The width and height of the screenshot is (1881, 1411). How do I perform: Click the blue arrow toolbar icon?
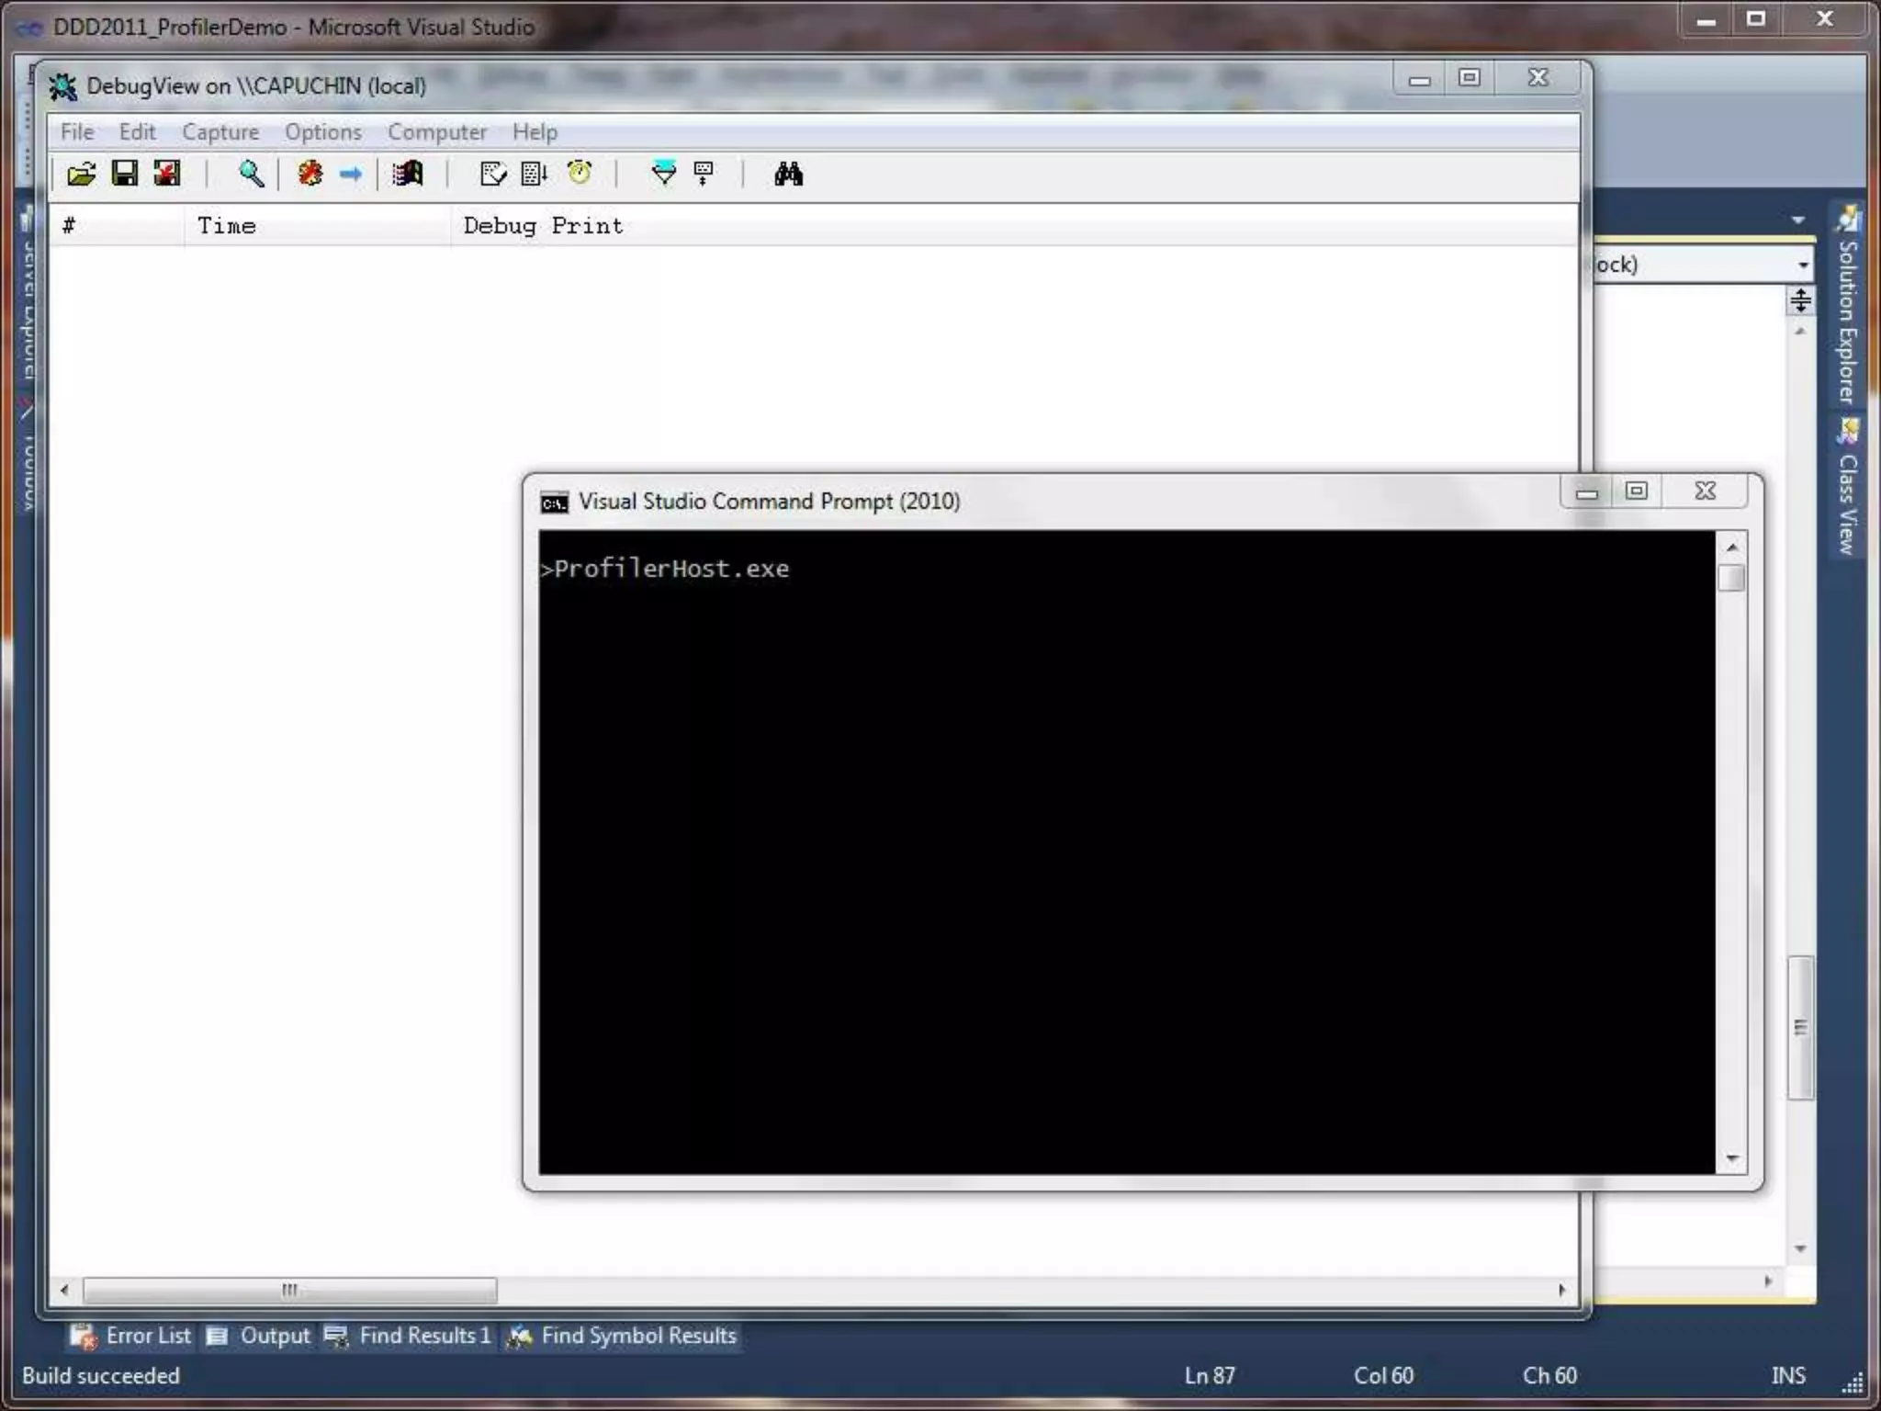351,174
